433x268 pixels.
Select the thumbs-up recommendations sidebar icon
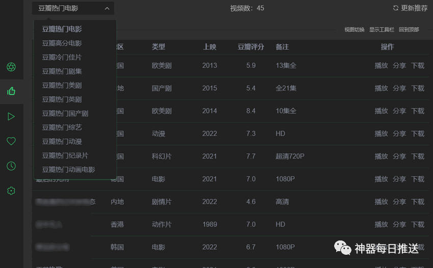click(x=11, y=91)
